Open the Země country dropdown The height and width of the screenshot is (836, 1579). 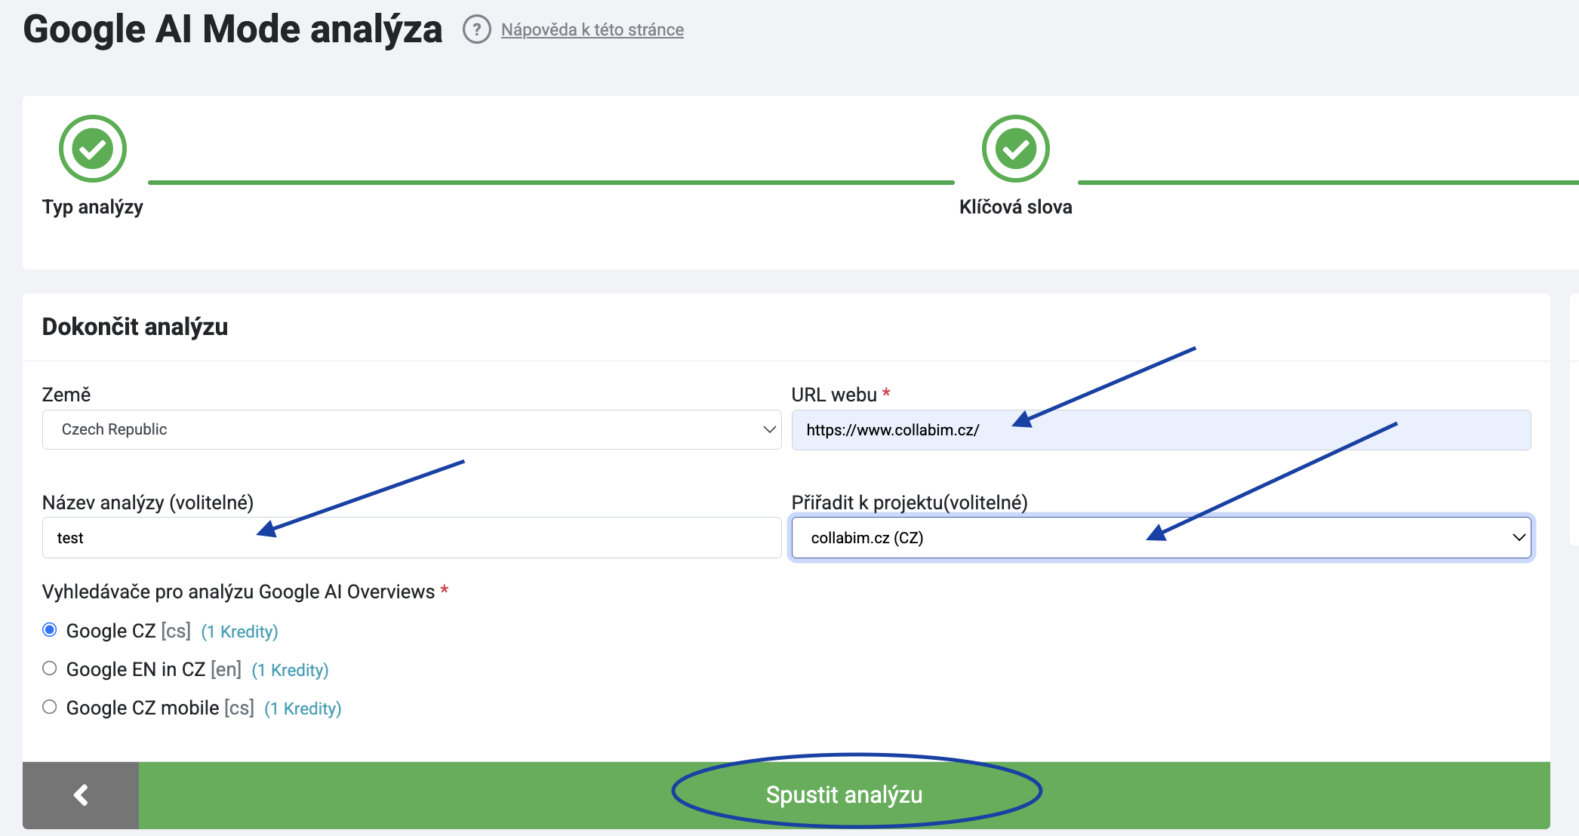(x=411, y=429)
